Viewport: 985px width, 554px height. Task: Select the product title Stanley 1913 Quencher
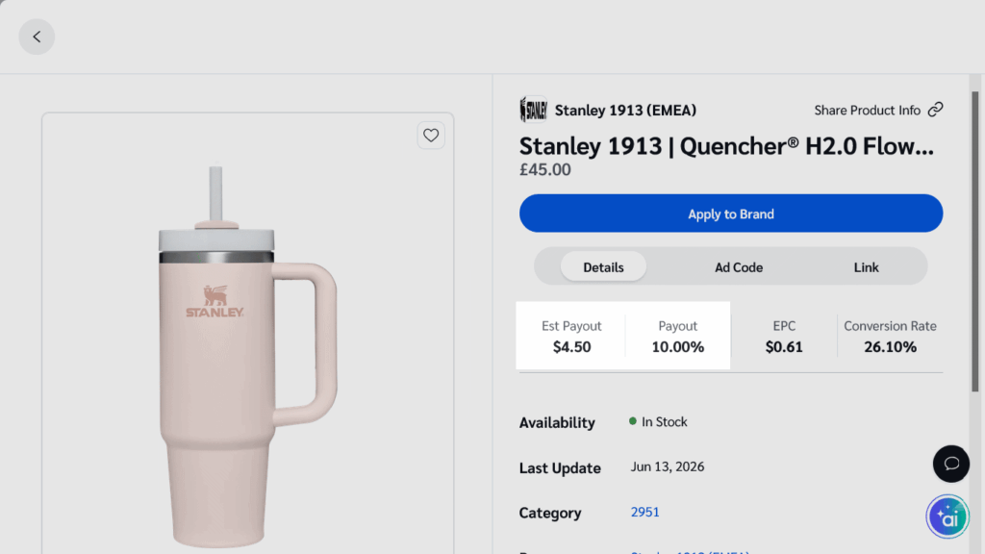[726, 146]
